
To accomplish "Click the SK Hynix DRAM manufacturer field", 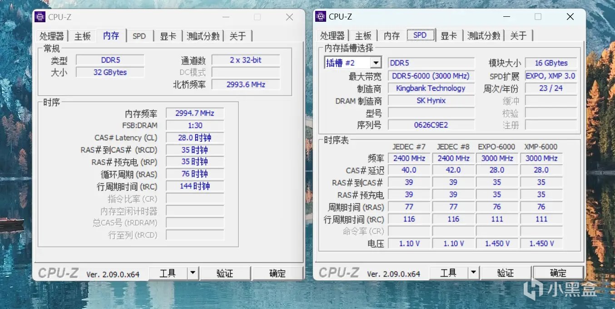I will click(431, 100).
